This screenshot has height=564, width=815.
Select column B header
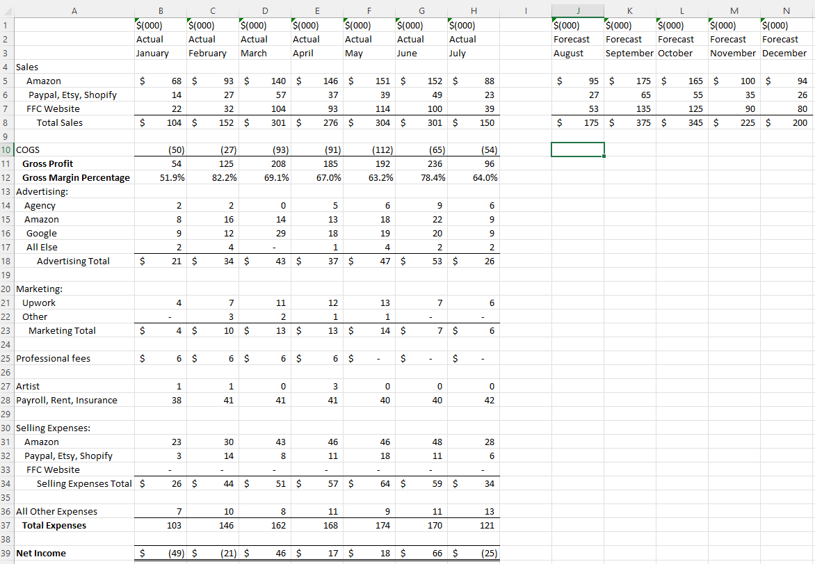(161, 10)
